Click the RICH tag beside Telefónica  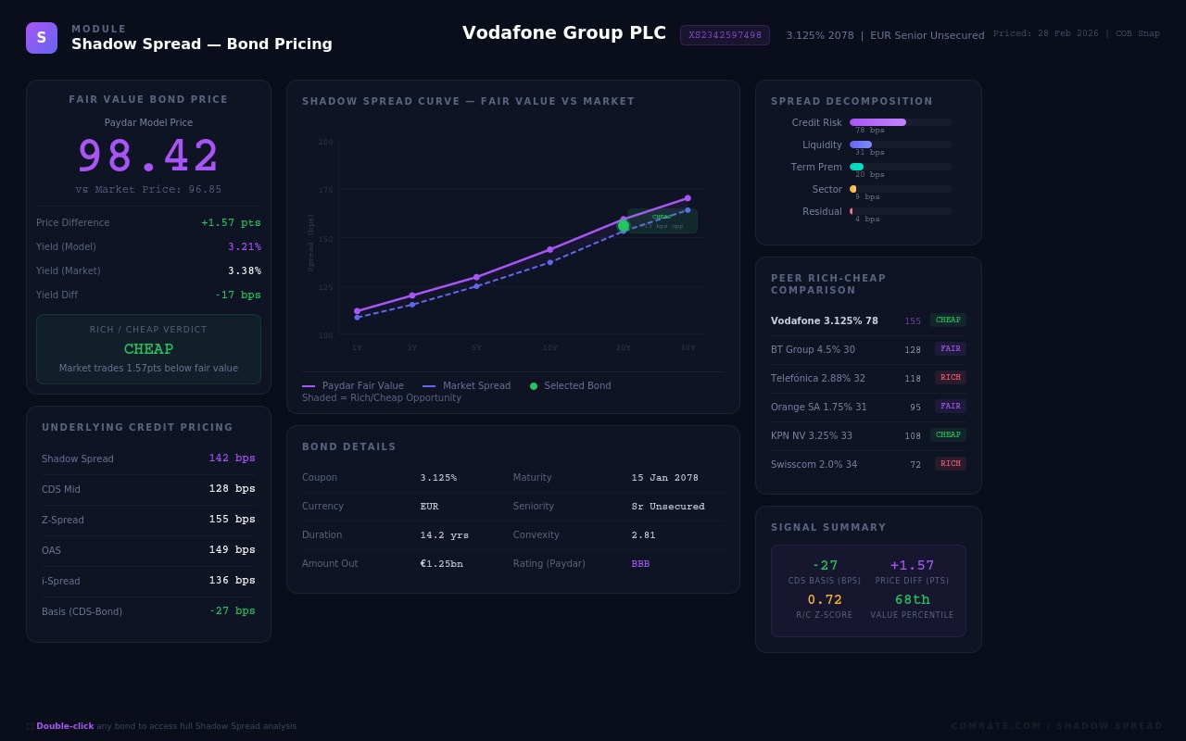(x=950, y=378)
